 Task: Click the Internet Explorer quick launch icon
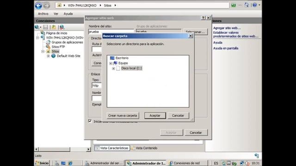[70, 163]
